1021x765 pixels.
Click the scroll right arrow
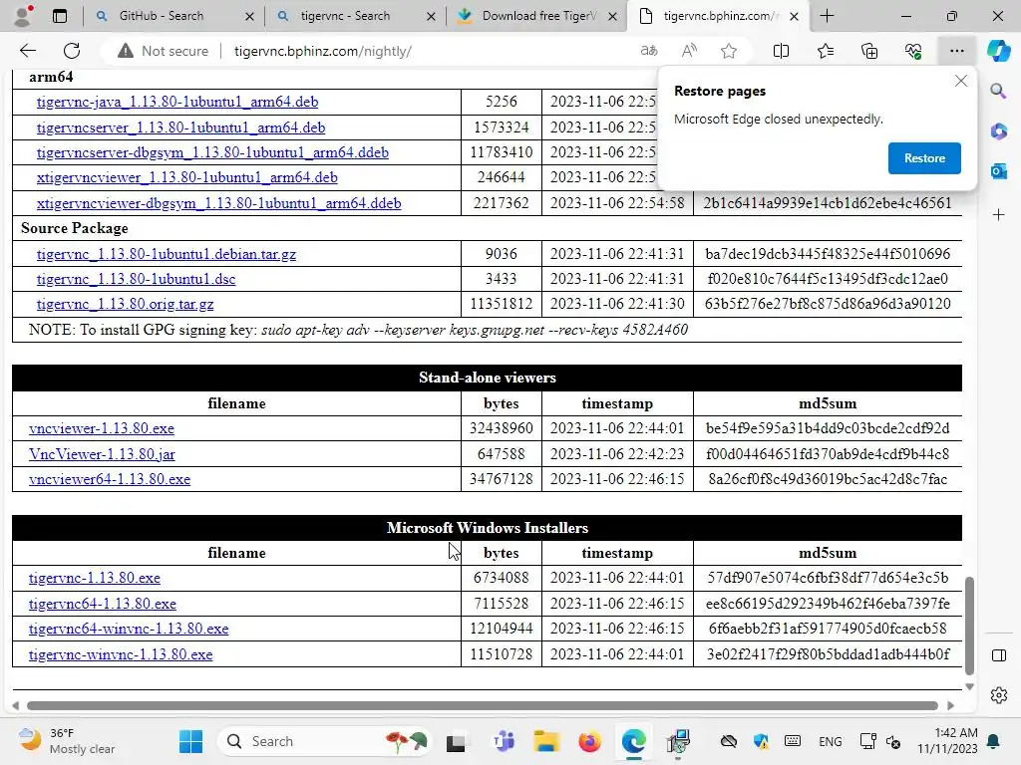[950, 706]
